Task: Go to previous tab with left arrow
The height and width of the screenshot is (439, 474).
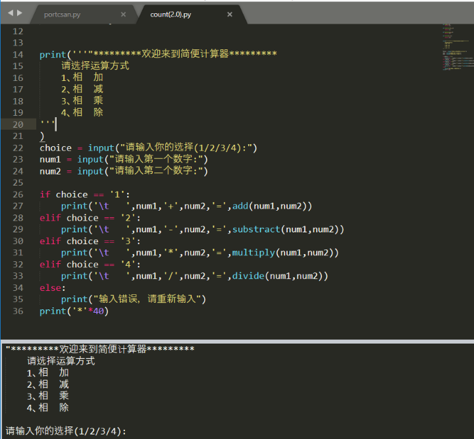Action: [11, 13]
